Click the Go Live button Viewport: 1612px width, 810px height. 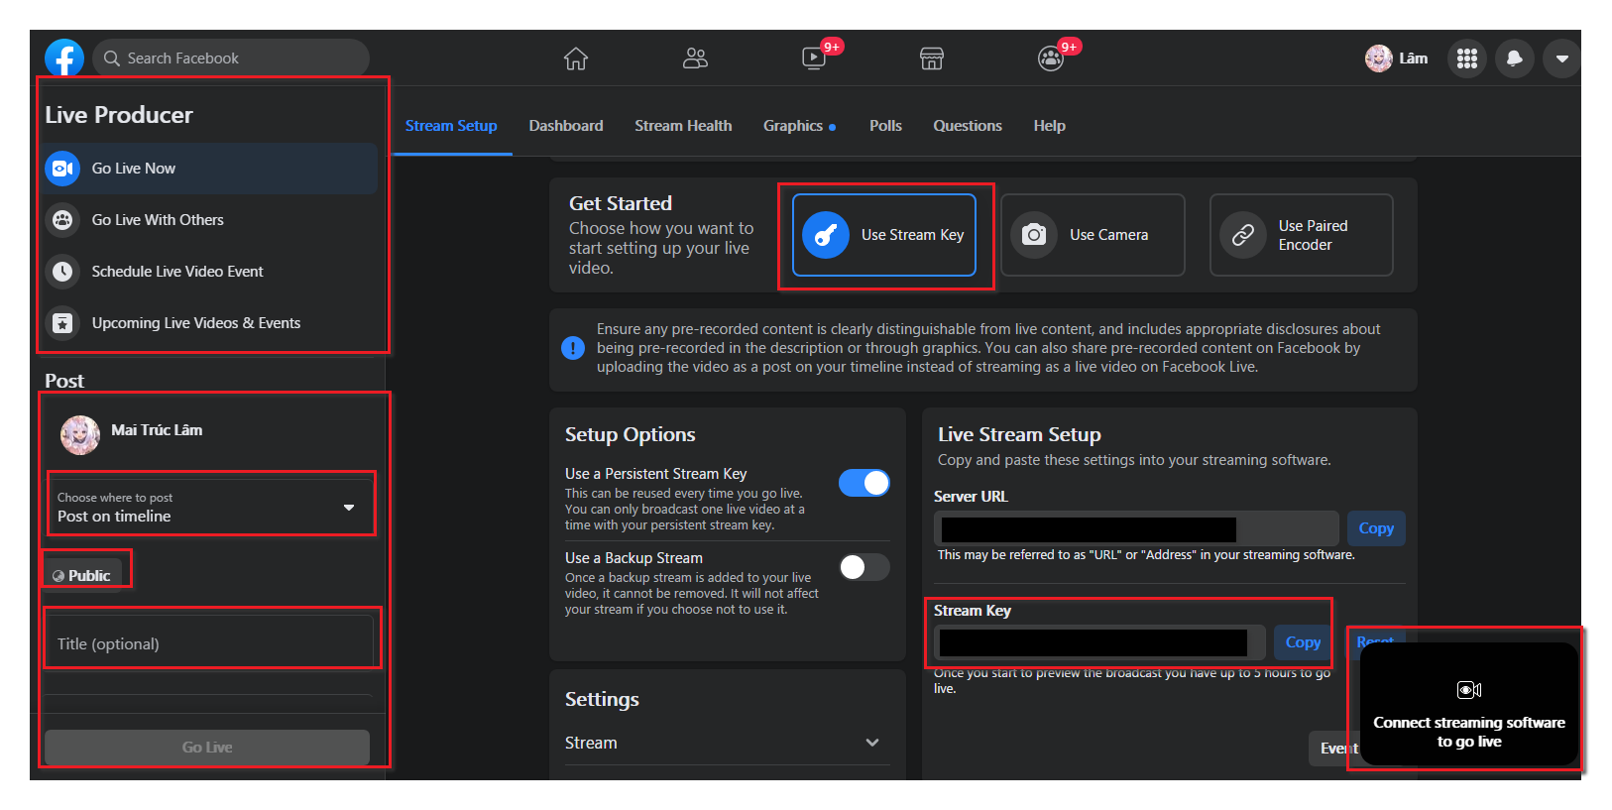(207, 748)
